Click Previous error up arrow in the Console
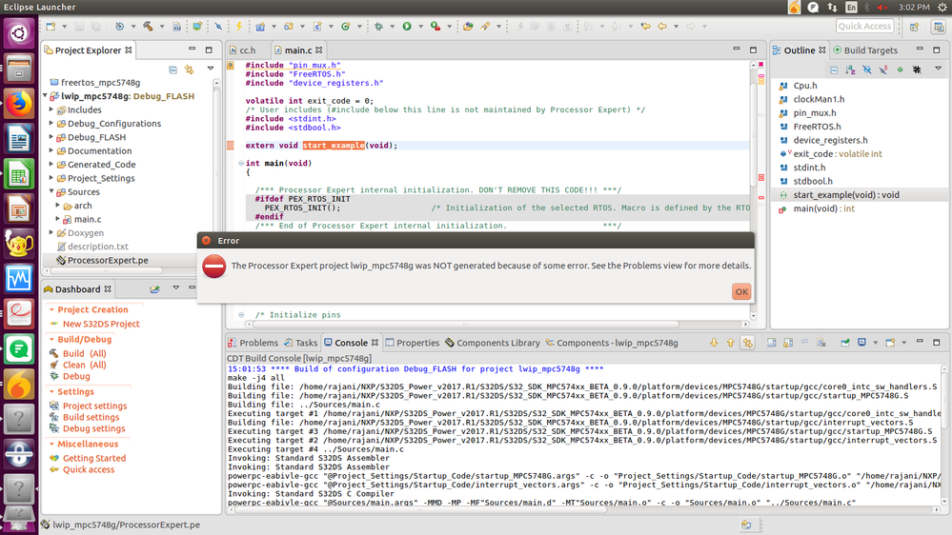 click(730, 343)
